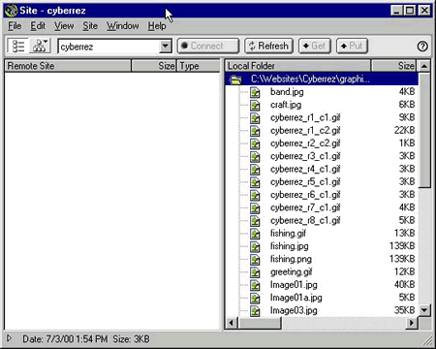436x349 pixels.
Task: Click the local pane vertical scroll thumb
Action: point(424,130)
